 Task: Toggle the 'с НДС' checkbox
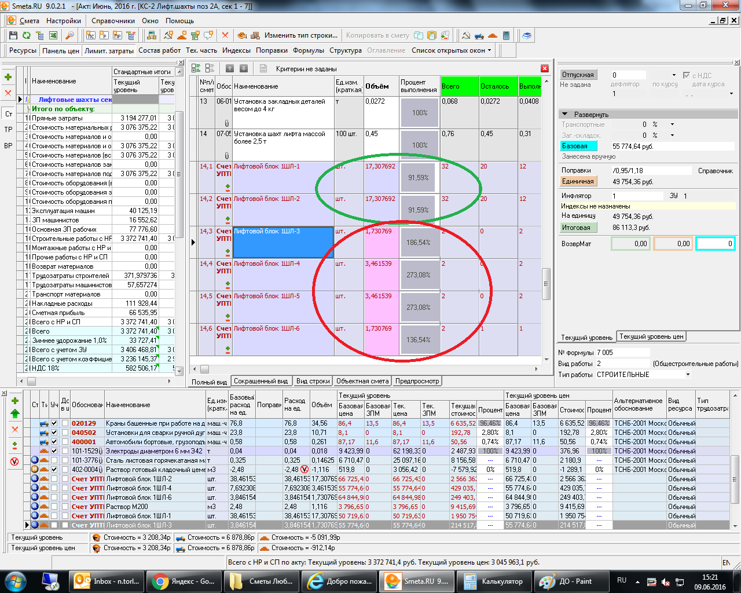[x=686, y=75]
